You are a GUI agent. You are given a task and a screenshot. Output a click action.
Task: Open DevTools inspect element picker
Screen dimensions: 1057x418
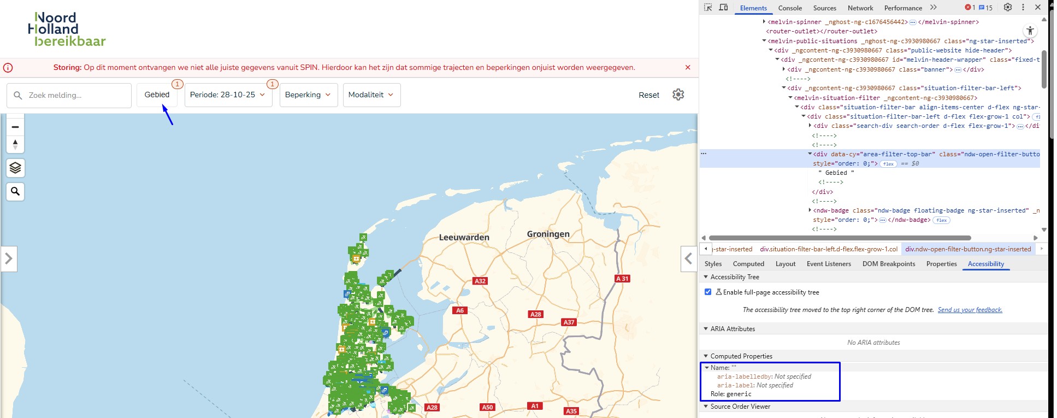pyautogui.click(x=708, y=8)
